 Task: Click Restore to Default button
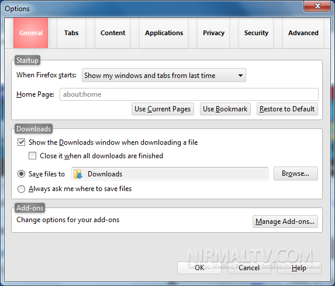287,109
